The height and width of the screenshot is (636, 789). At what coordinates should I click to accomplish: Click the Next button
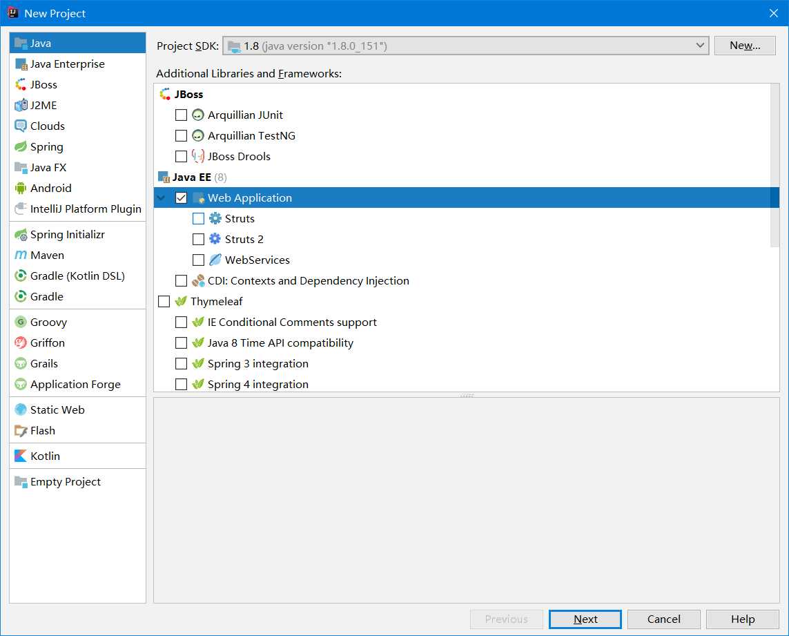click(585, 619)
